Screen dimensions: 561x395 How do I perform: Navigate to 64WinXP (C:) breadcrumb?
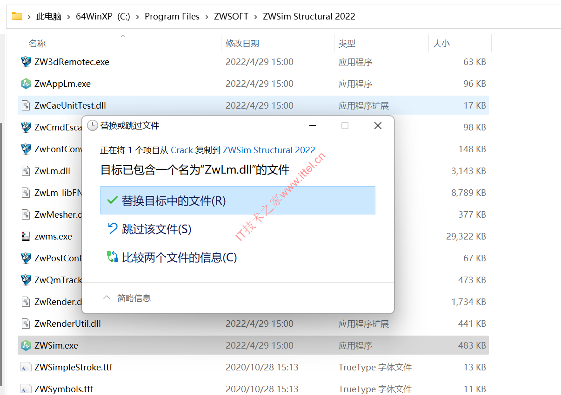pyautogui.click(x=103, y=17)
